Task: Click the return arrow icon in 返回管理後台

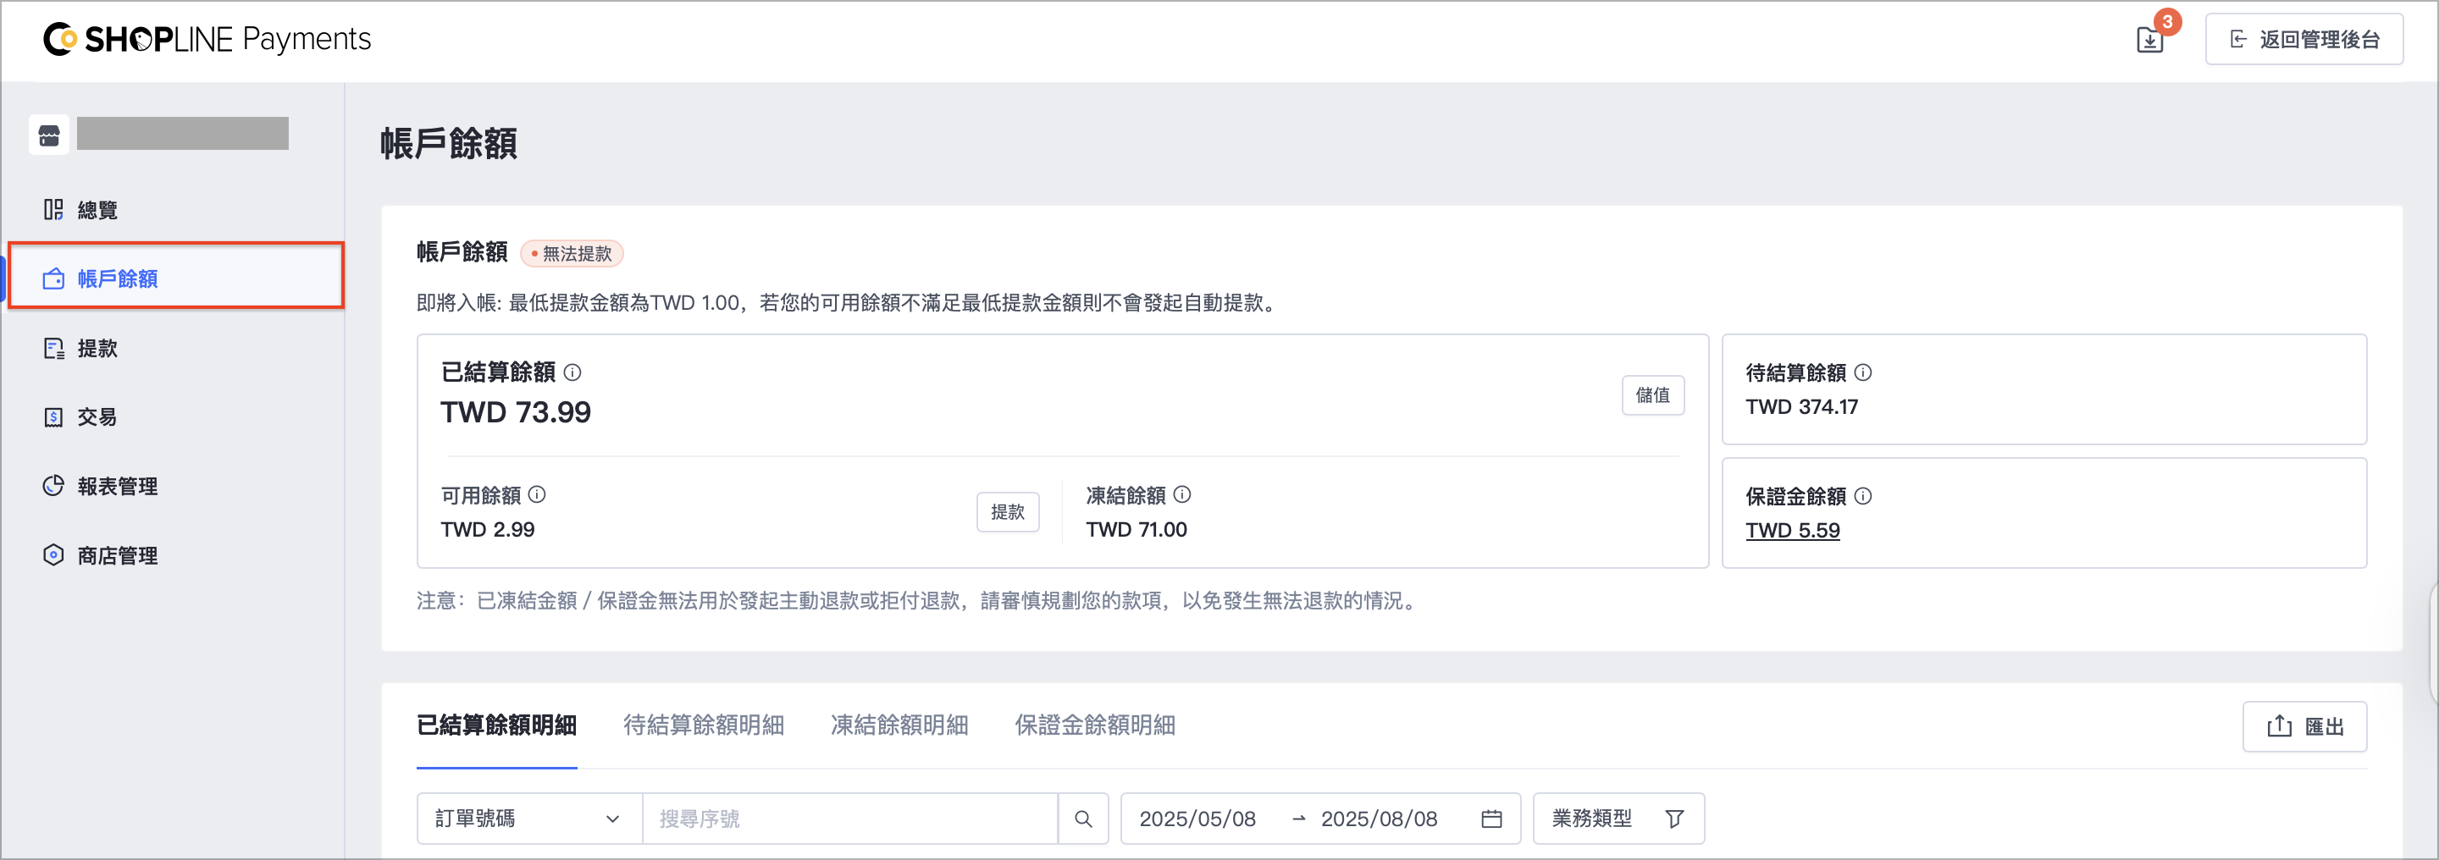Action: pos(2238,40)
